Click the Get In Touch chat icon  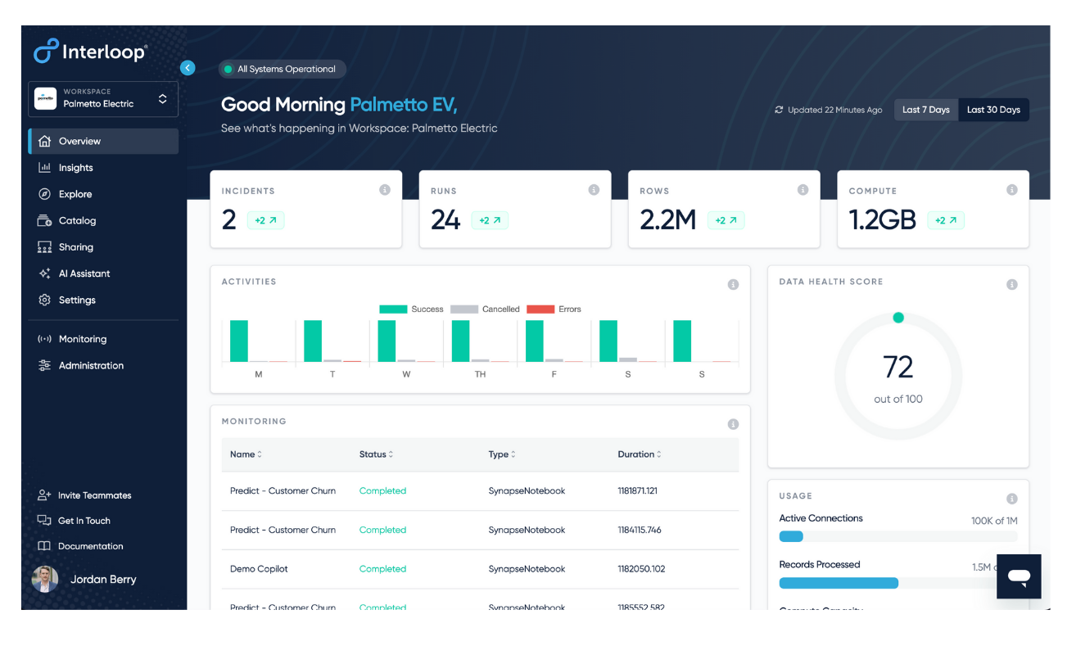pos(44,521)
